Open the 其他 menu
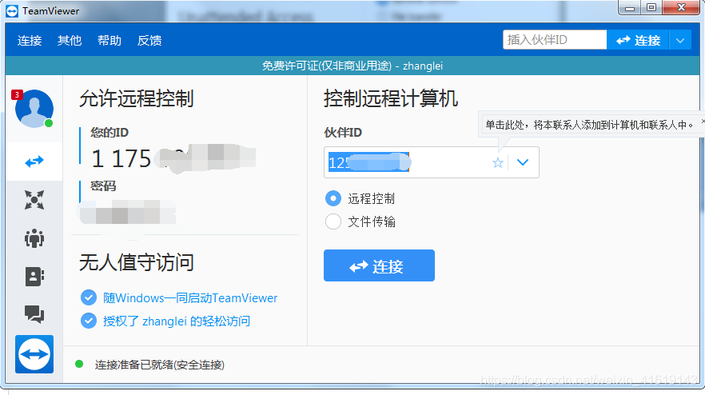The image size is (705, 395). (x=70, y=41)
